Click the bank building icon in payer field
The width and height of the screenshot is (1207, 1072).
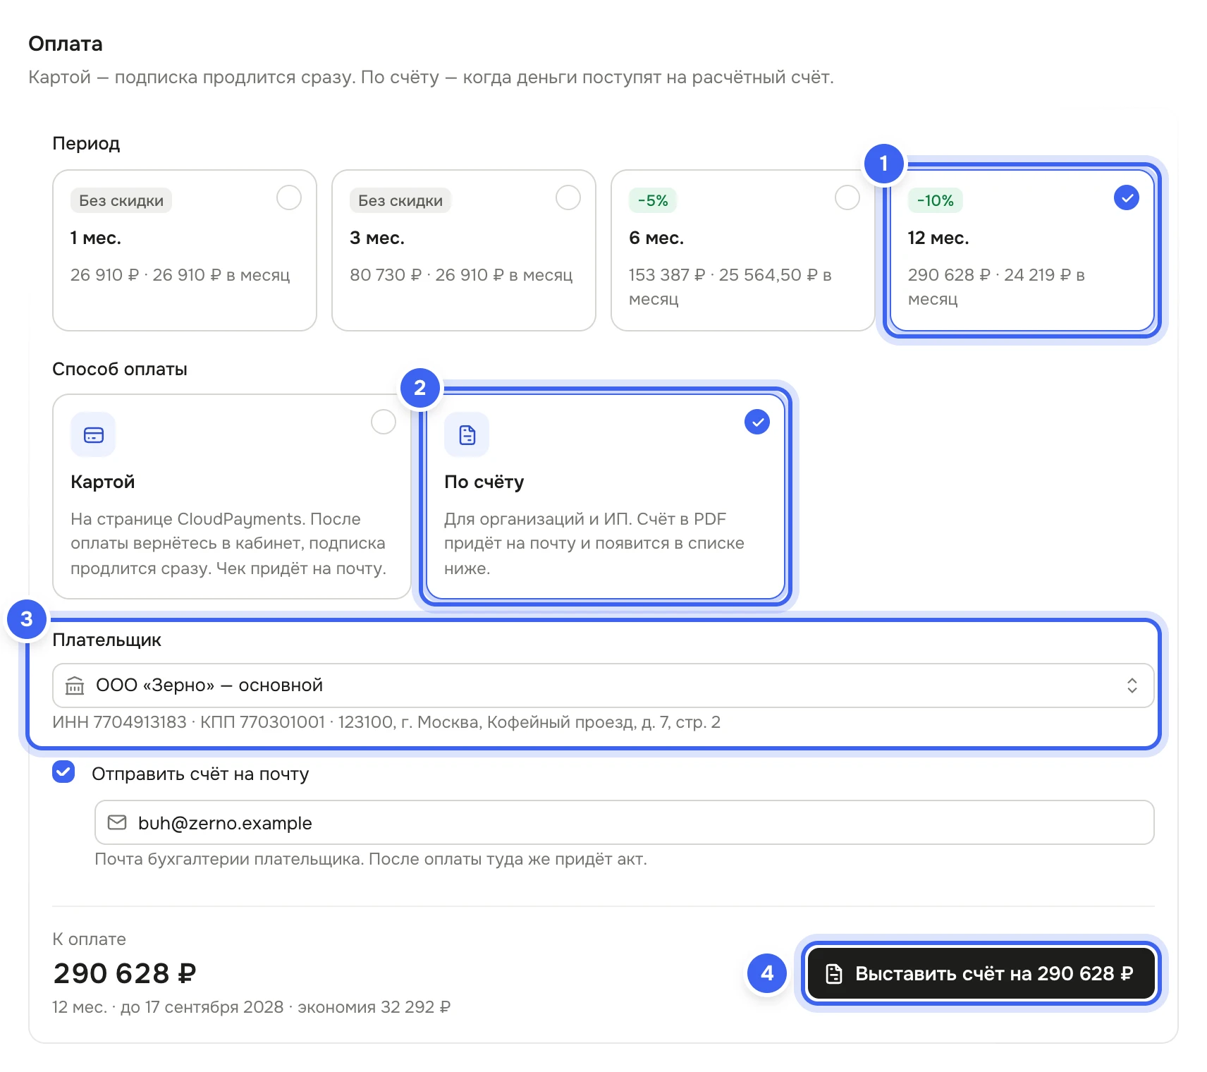pyautogui.click(x=75, y=686)
